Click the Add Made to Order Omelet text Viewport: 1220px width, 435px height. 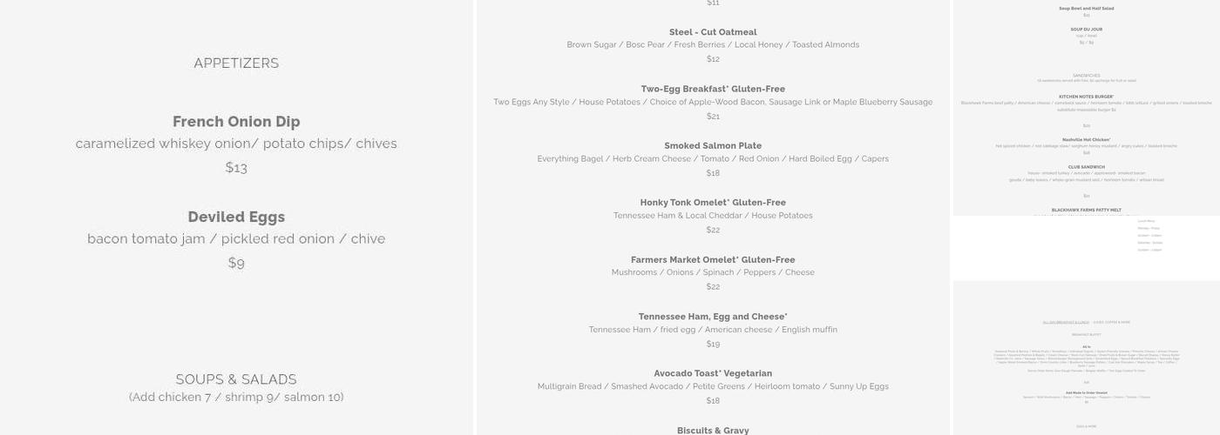pos(1086,392)
